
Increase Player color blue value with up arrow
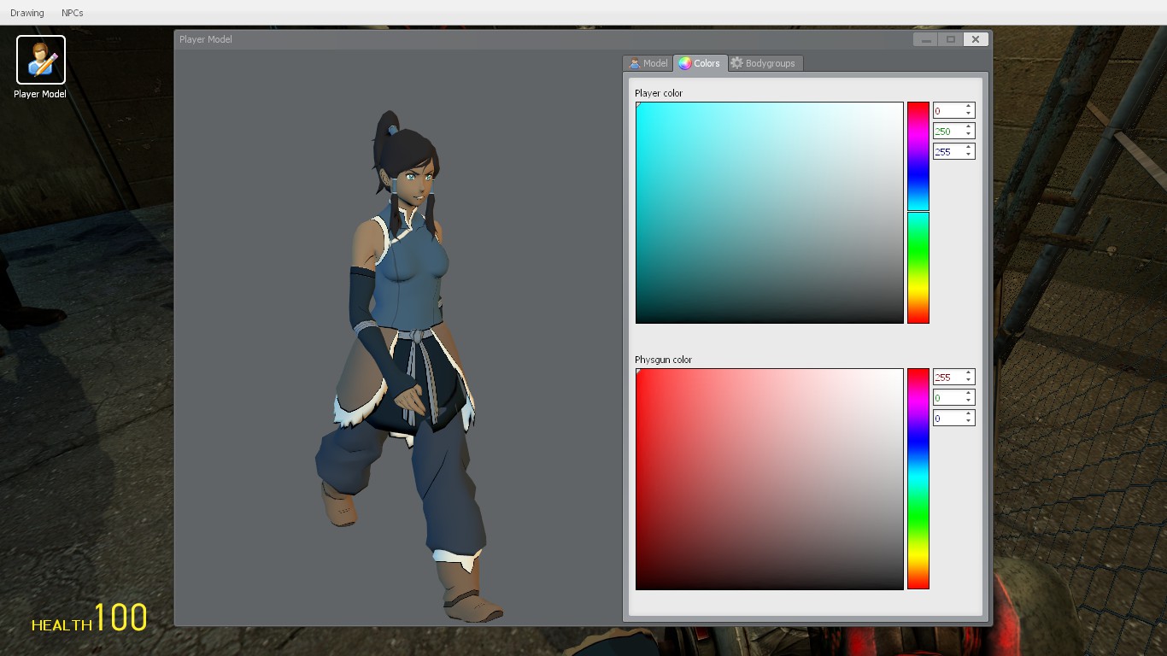pyautogui.click(x=969, y=148)
